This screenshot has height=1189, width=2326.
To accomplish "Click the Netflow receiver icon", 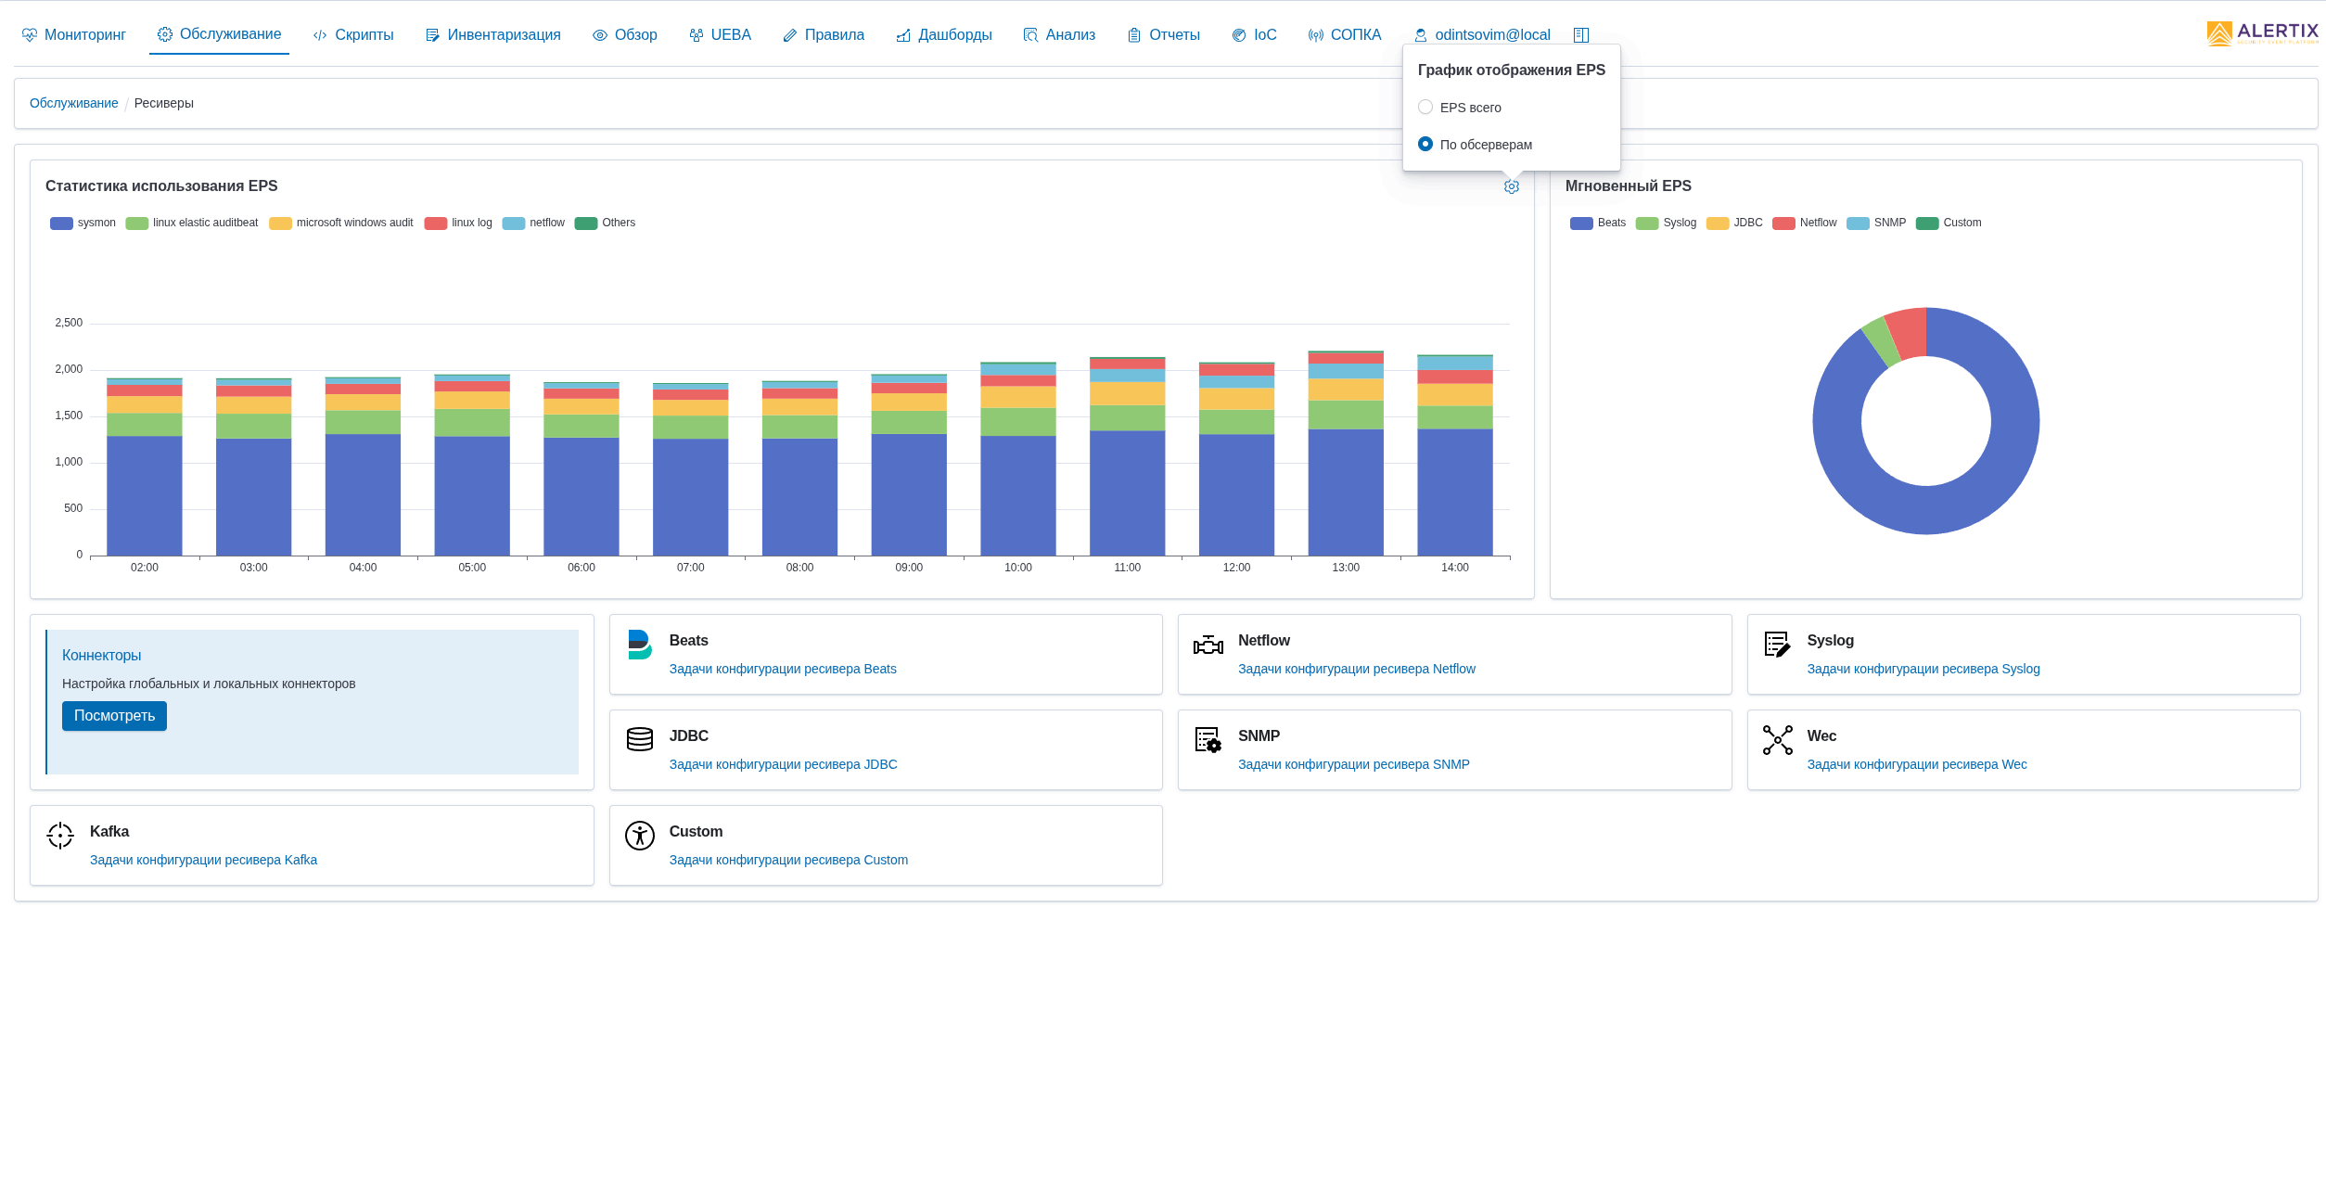I will pos(1208,646).
